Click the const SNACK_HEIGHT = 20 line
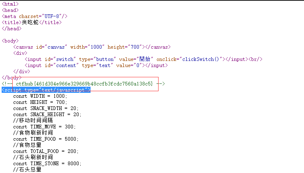The height and width of the screenshot is (173, 304). pyautogui.click(x=47, y=115)
